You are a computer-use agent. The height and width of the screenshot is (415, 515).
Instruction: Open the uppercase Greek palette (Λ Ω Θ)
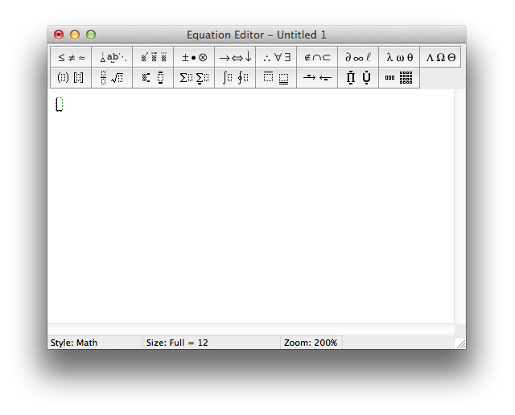click(440, 57)
